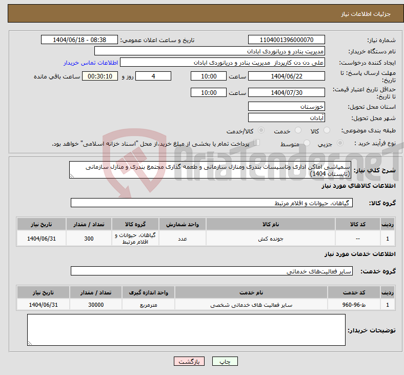Click the گروه خدمت field
404x375 pixels.
tap(212, 271)
